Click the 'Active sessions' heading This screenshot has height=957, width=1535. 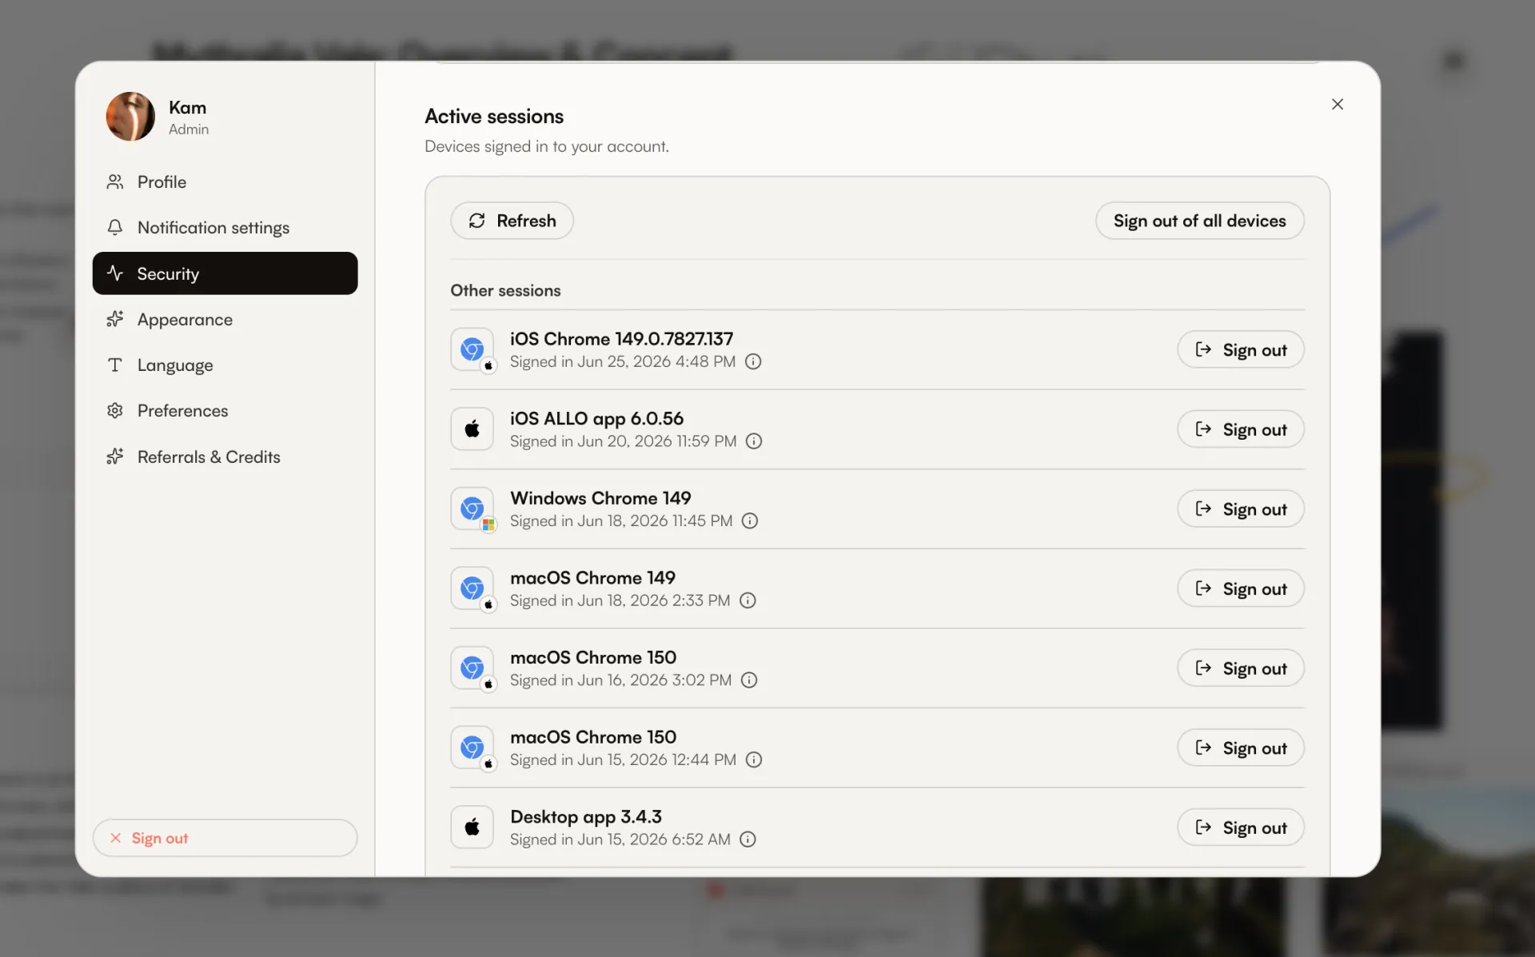[x=494, y=117]
